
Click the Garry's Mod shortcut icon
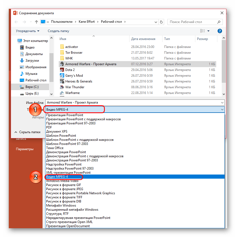pyautogui.click(x=62, y=75)
